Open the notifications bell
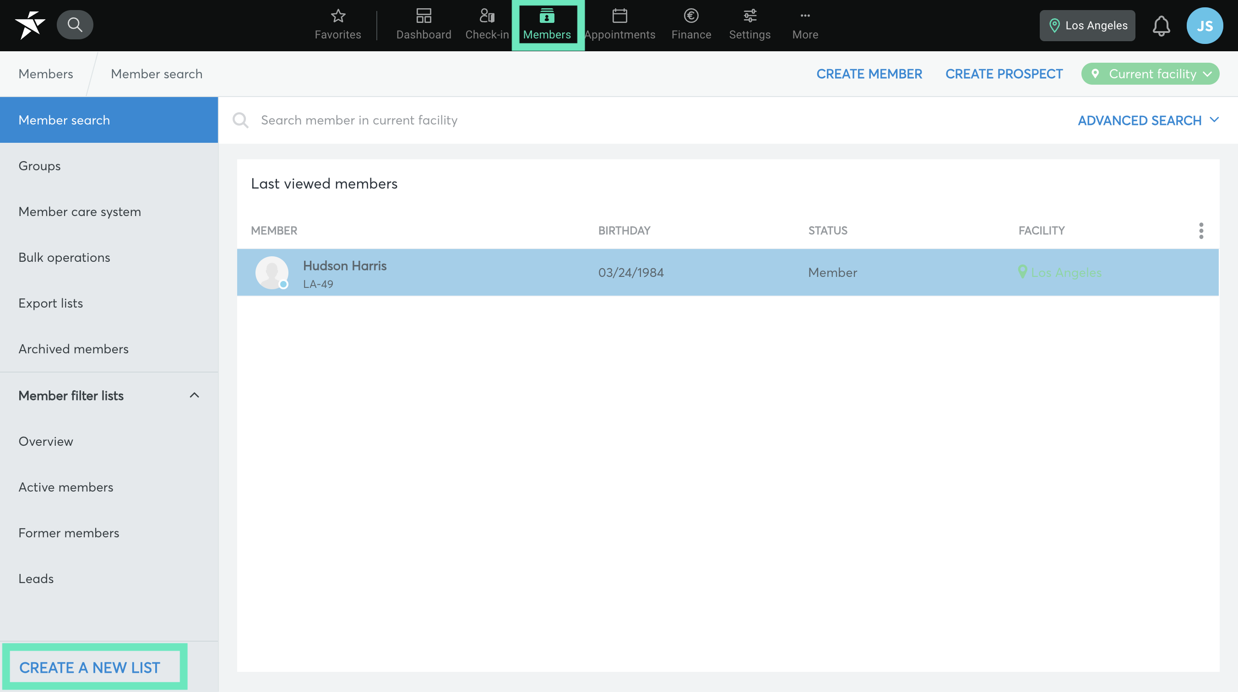1238x692 pixels. [x=1161, y=26]
